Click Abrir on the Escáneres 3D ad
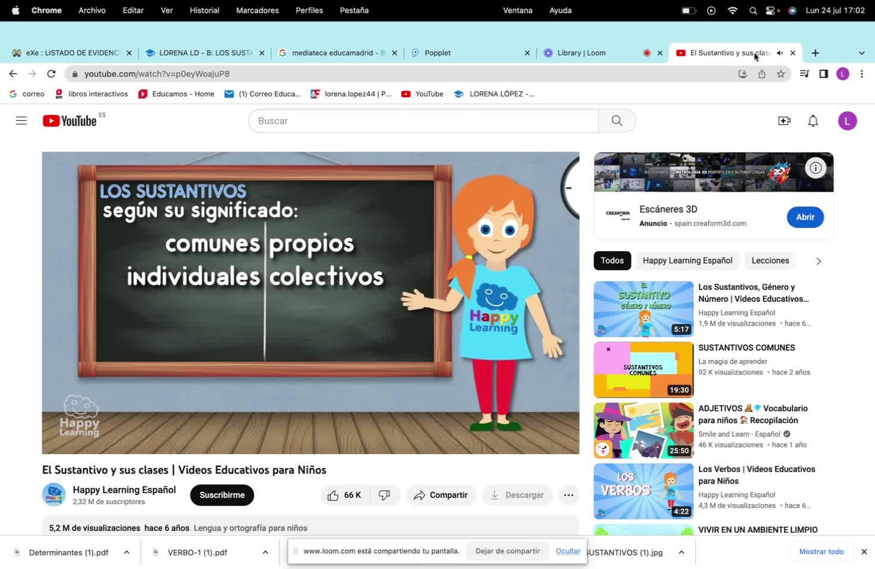Image resolution: width=875 pixels, height=569 pixels. pos(805,217)
